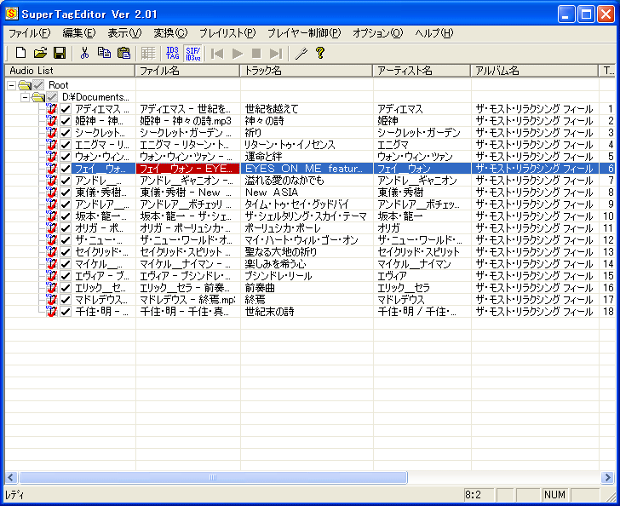
Task: Select track name cell 溢れる愛のなかでも
Action: tap(307, 181)
